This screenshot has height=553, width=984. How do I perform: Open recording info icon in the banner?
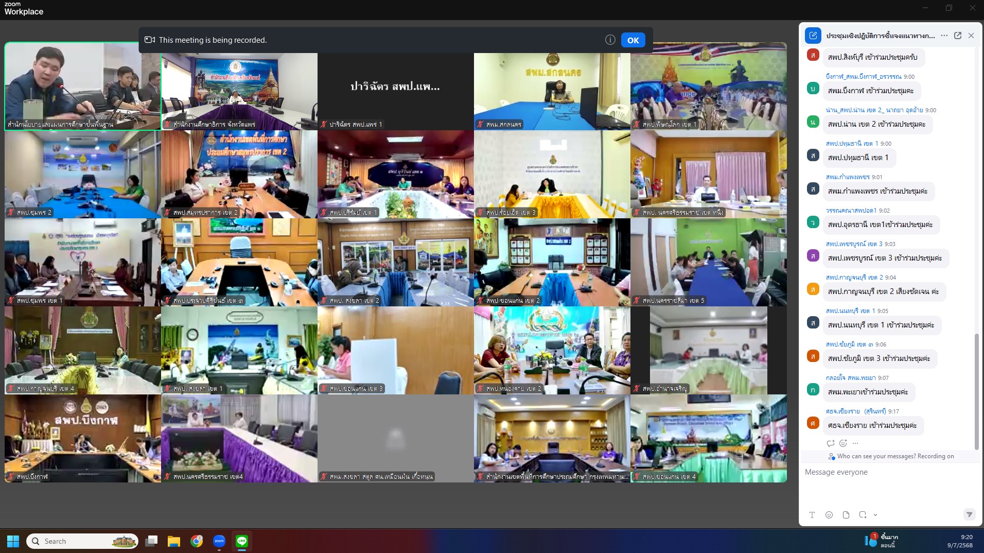(610, 40)
